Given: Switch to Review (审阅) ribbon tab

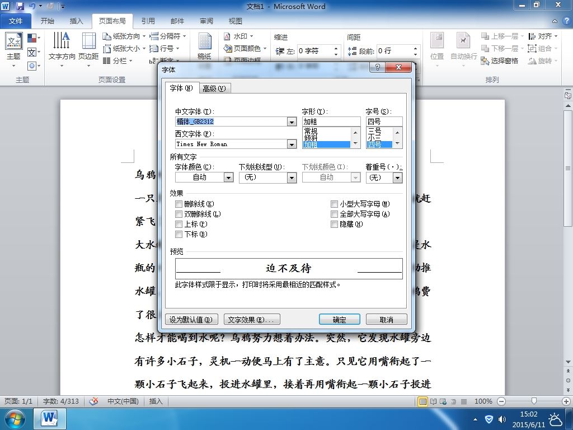Looking at the screenshot, I should 206,21.
